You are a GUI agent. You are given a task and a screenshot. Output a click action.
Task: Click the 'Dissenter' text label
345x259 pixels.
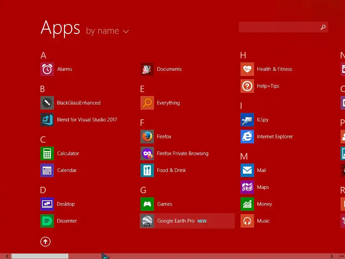click(x=67, y=221)
